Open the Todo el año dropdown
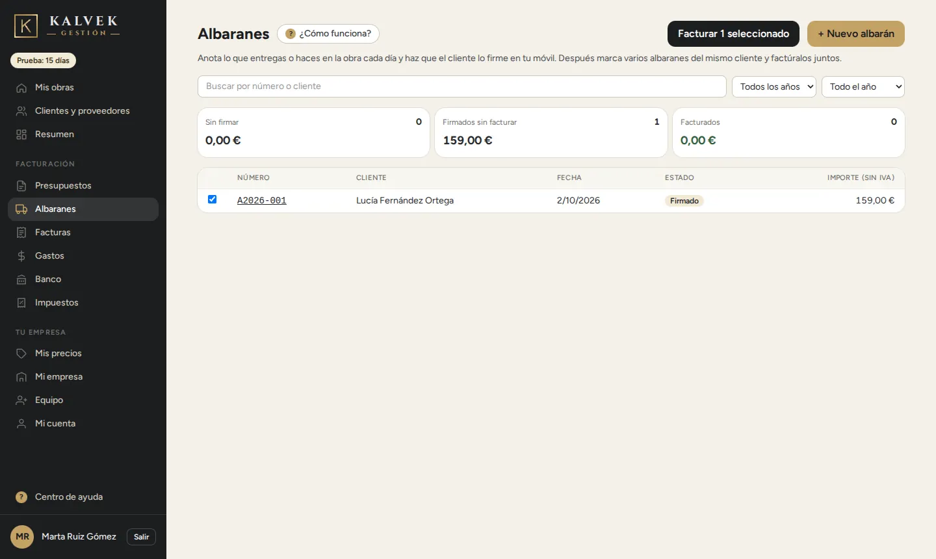The width and height of the screenshot is (936, 559). (863, 86)
